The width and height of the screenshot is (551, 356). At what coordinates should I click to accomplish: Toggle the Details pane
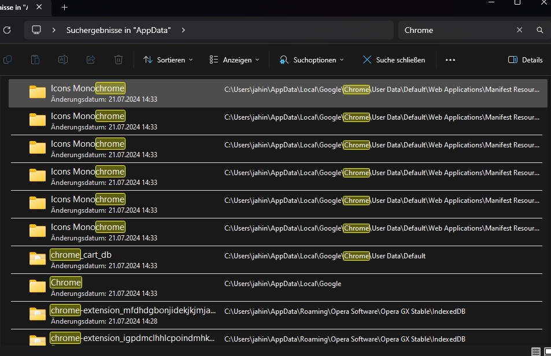[x=526, y=60]
